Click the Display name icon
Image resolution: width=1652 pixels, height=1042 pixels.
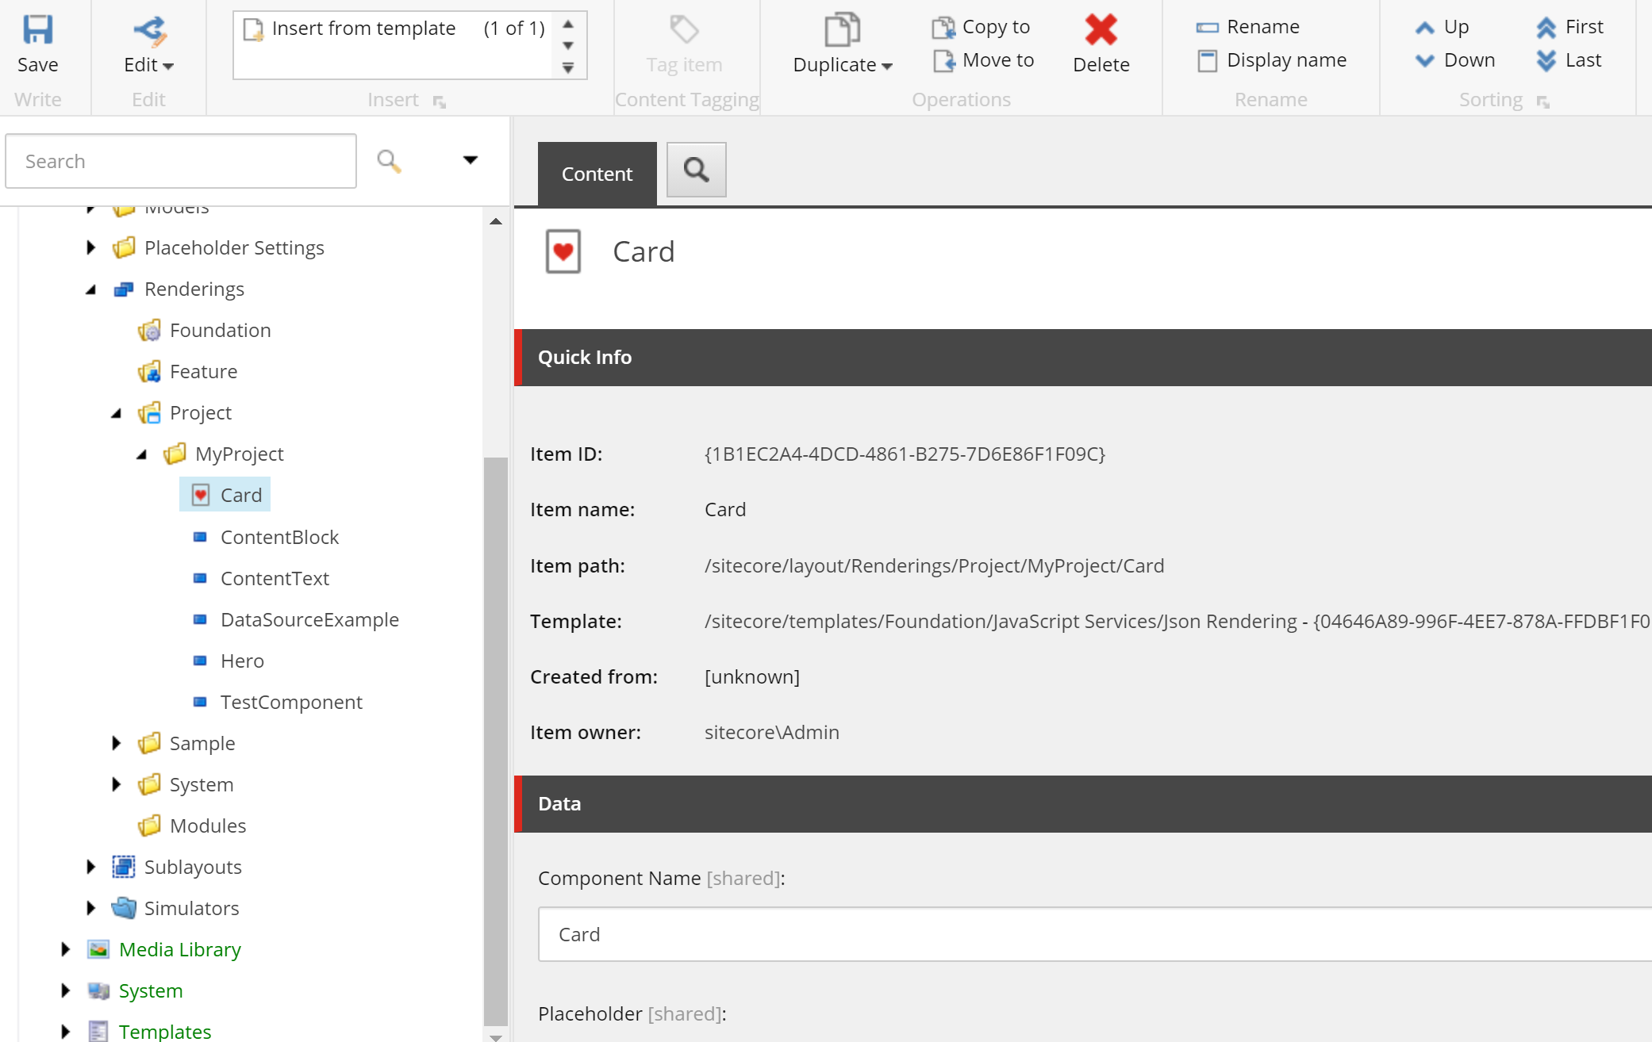tap(1207, 61)
